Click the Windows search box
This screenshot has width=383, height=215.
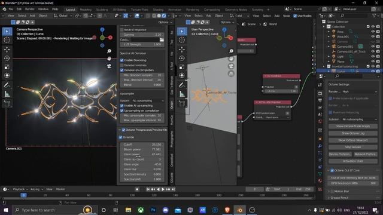point(55,210)
